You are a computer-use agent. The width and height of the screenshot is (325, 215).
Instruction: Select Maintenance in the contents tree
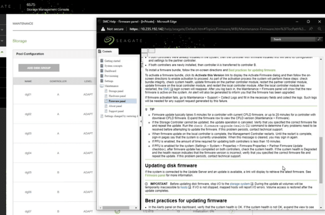click(x=111, y=86)
